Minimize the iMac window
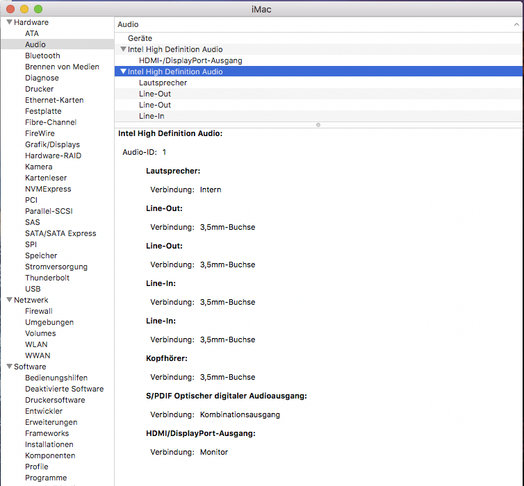The height and width of the screenshot is (486, 524). pos(24,9)
